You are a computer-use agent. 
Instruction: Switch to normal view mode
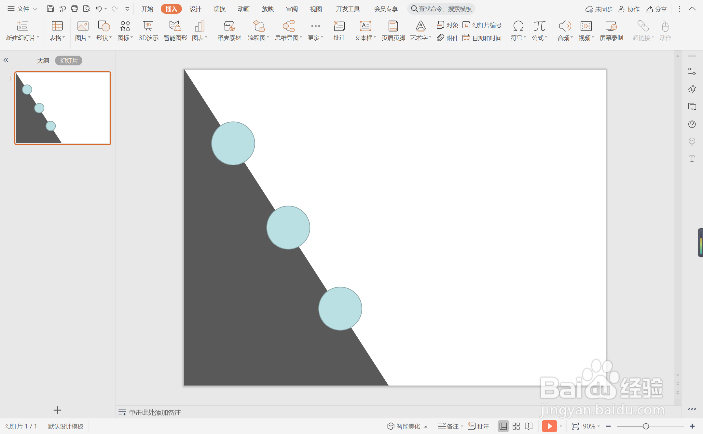coord(503,426)
